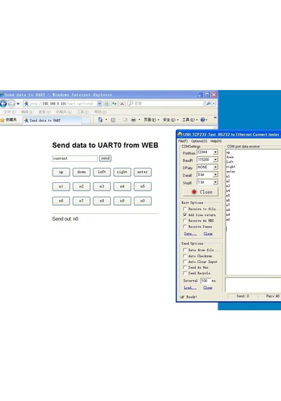Expand the DataB 8 bit dropdown

(216, 174)
